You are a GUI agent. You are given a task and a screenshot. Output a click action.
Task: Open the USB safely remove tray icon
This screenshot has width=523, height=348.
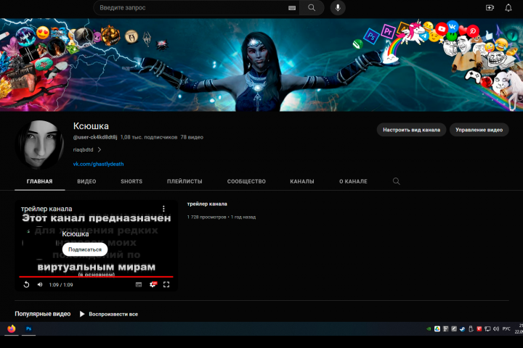(471, 329)
